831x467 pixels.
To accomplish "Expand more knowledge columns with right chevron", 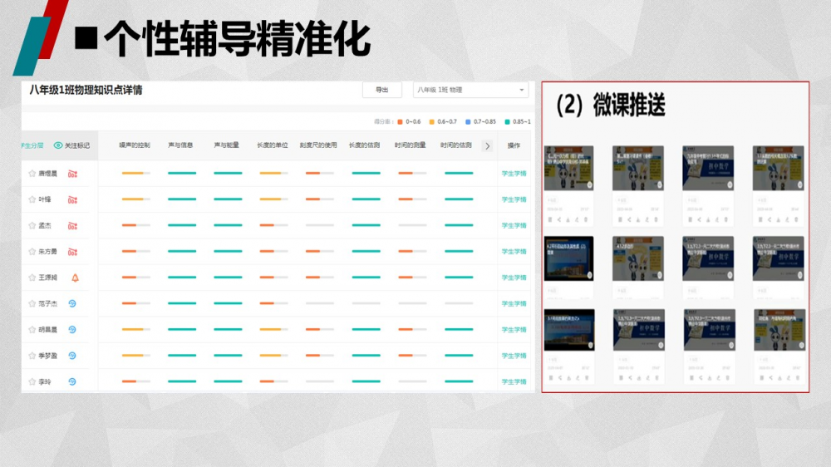I will pos(487,145).
